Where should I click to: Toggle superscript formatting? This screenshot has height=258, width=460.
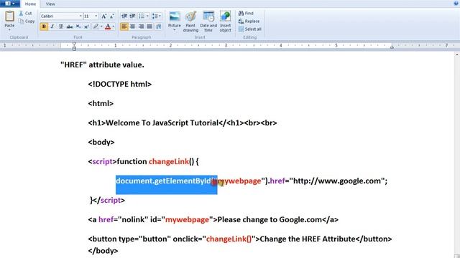coord(86,27)
